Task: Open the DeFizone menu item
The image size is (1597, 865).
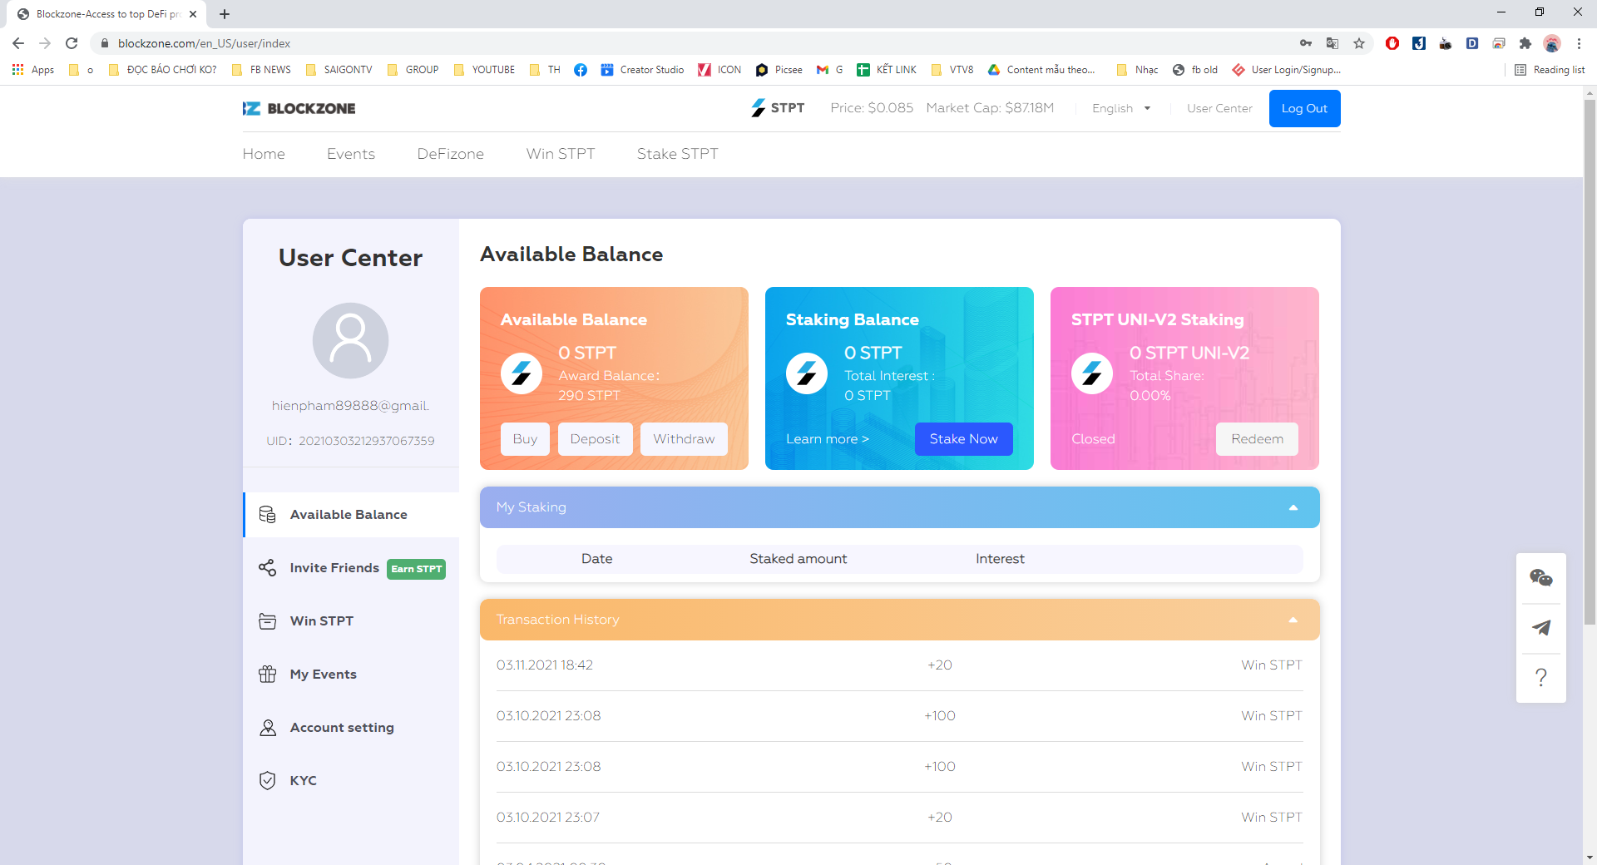Action: (451, 154)
